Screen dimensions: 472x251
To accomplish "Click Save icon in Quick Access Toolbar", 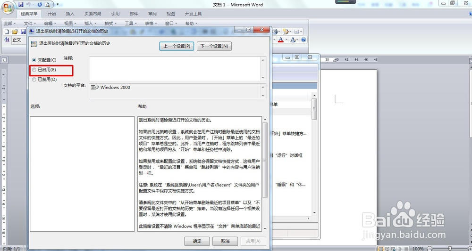I will click(21, 5).
